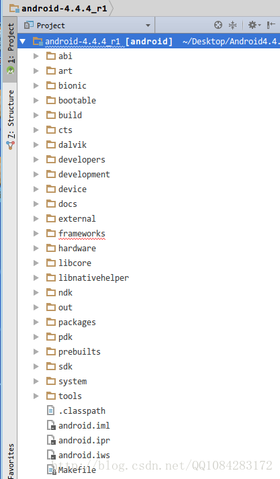Viewport: 280px width, 479px height.
Task: Select the bootable folder name
Action: [77, 101]
